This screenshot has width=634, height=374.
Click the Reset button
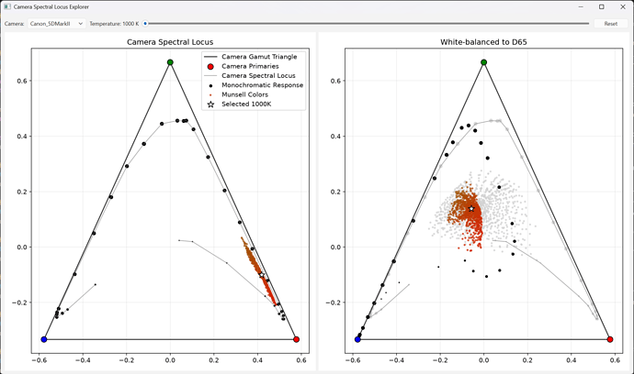(610, 24)
